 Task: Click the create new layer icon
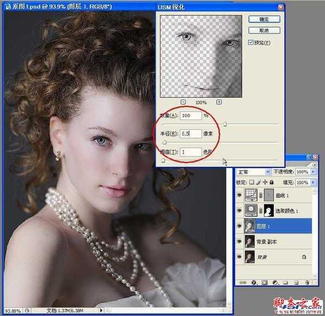tap(296, 282)
